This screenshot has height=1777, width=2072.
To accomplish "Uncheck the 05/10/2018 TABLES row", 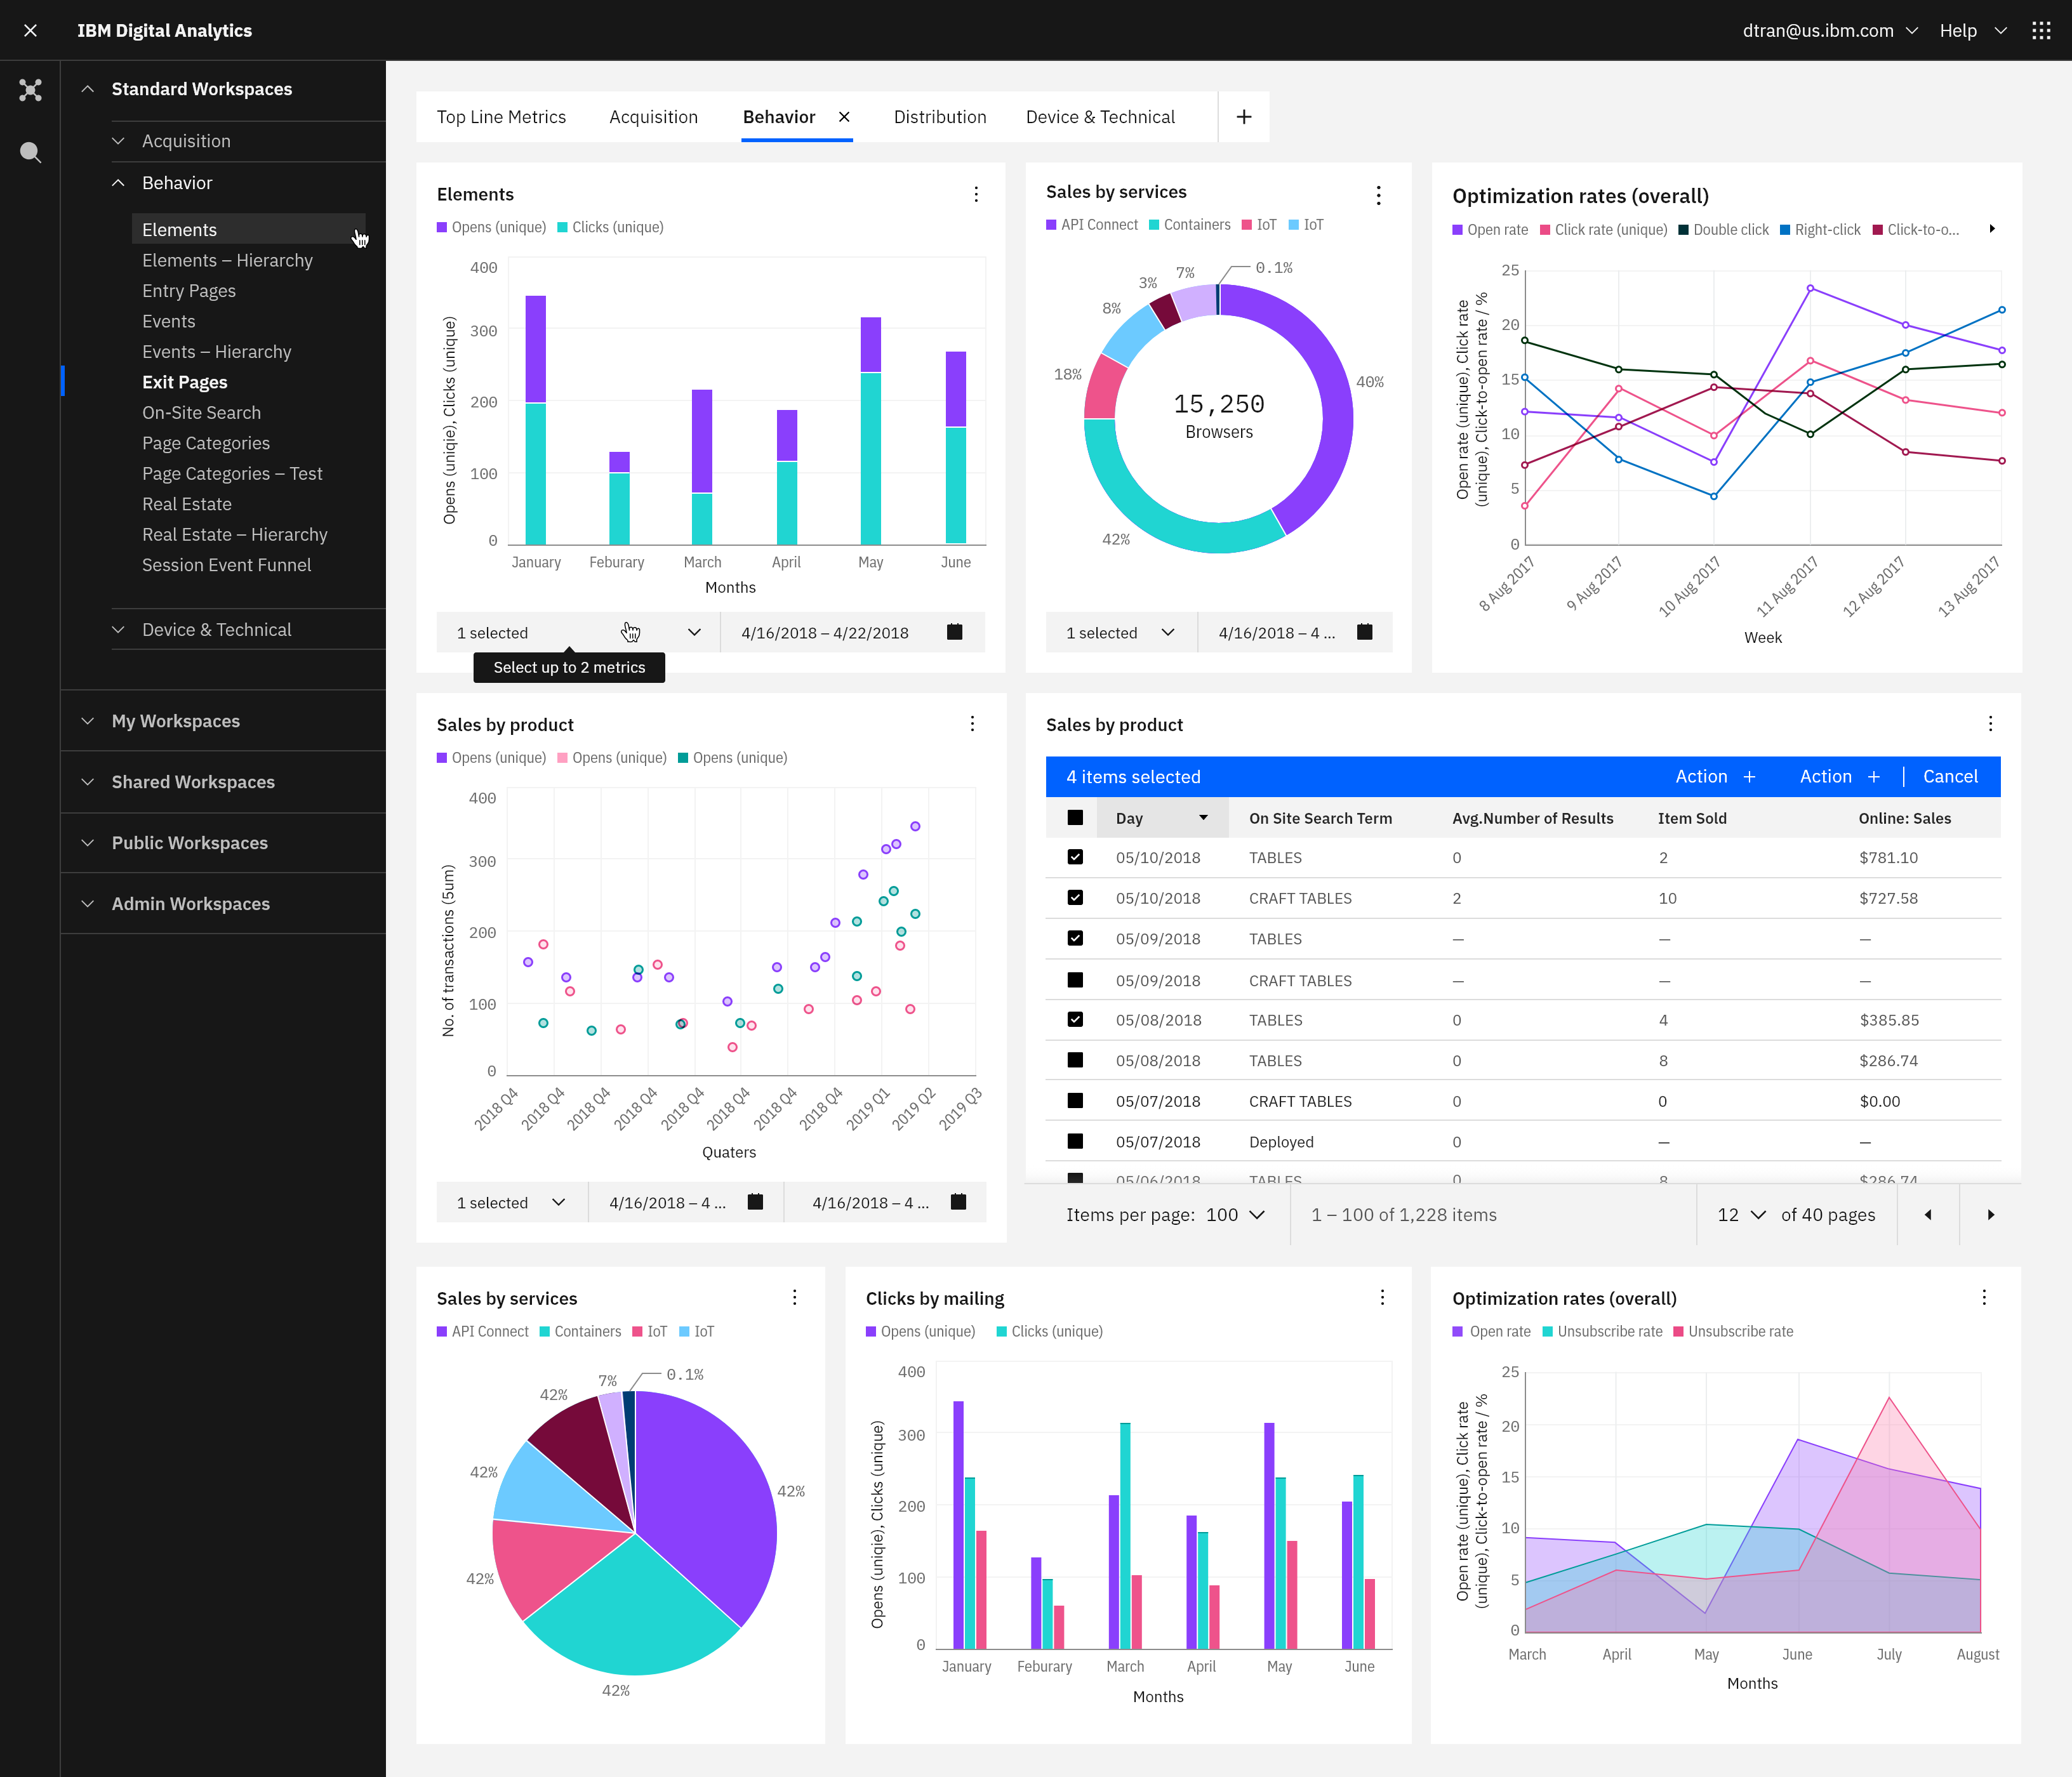I will tap(1075, 857).
